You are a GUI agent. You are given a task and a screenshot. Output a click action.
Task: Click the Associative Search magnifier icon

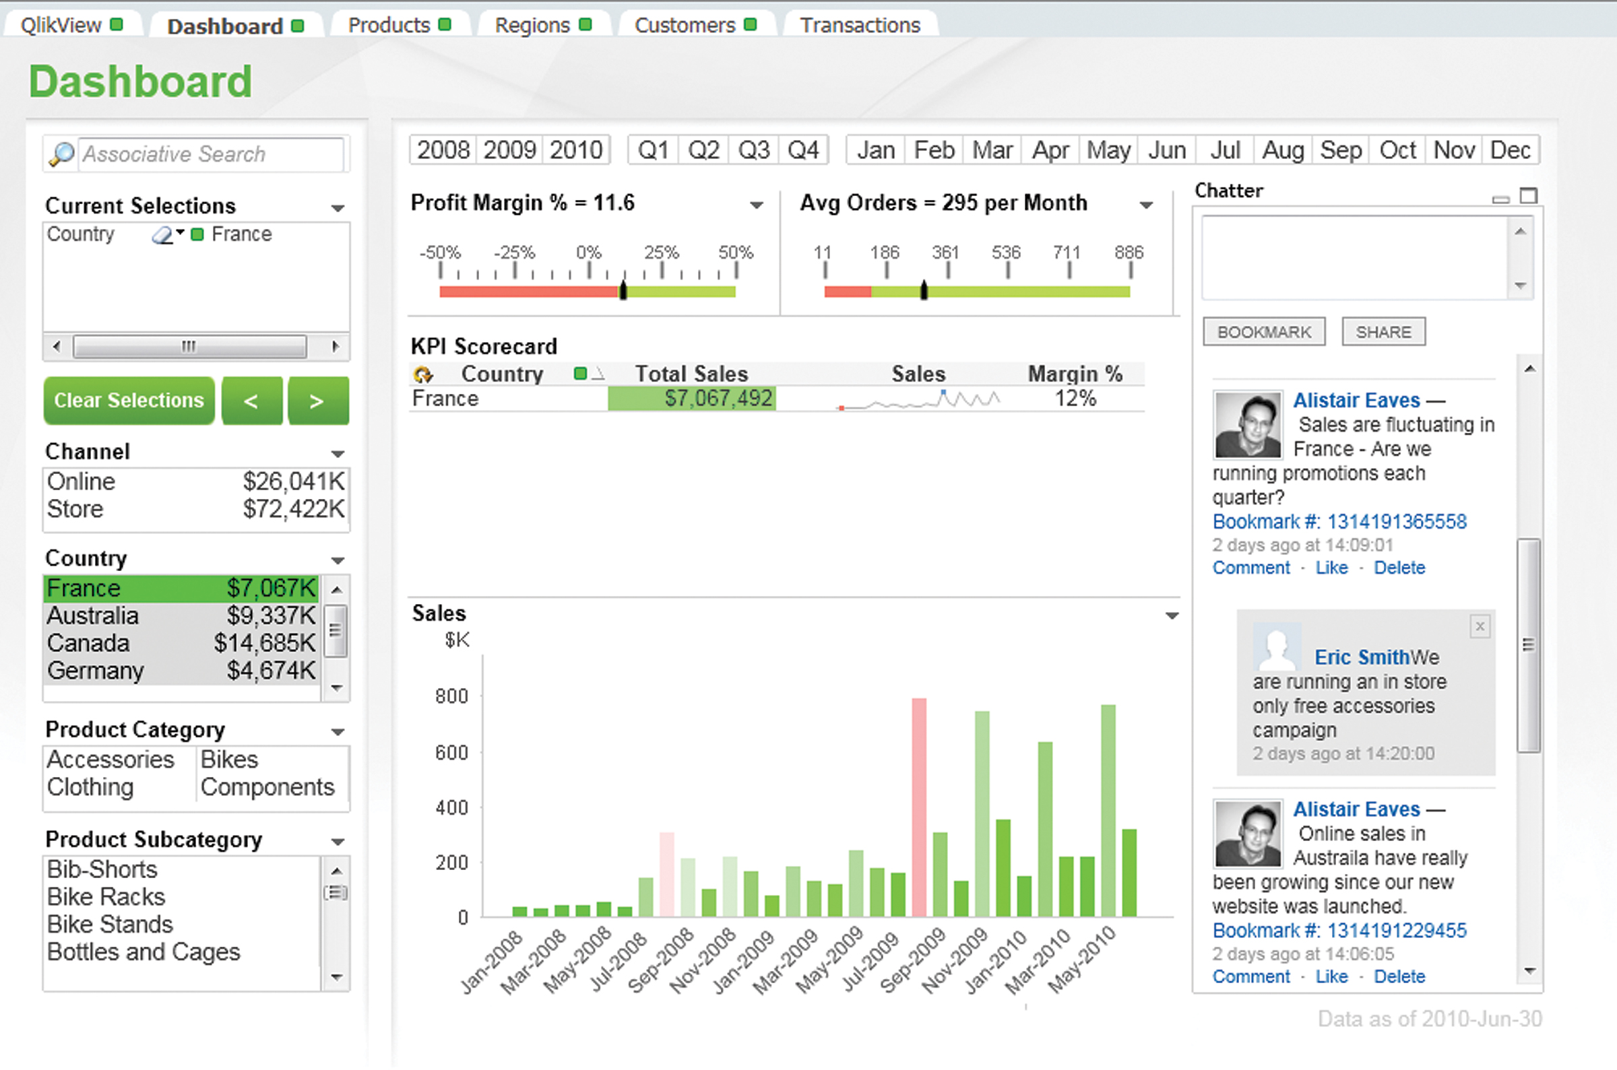(x=61, y=154)
